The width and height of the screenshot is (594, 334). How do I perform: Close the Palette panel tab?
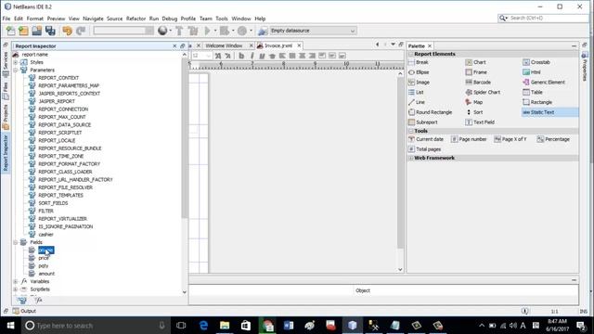point(430,45)
